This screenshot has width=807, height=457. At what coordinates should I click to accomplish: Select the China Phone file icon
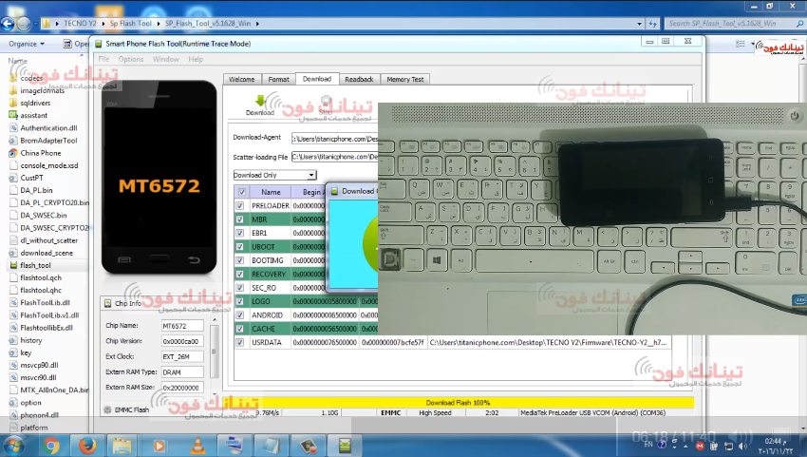coord(13,153)
